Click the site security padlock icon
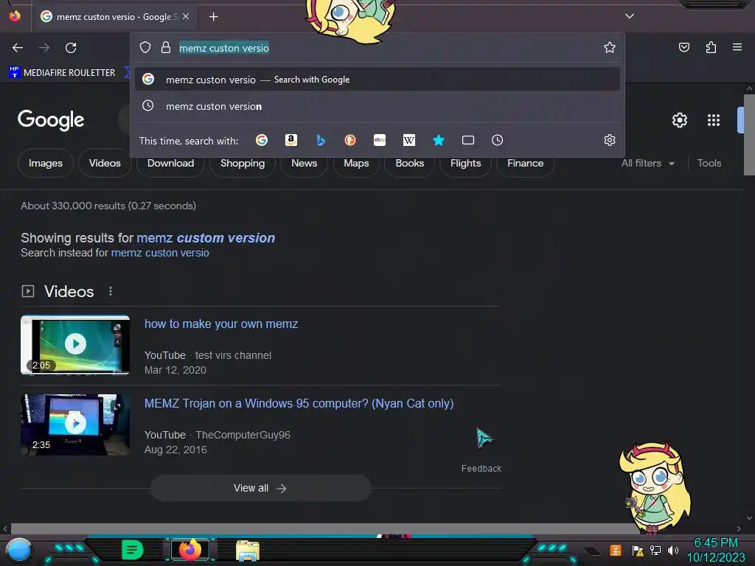 pyautogui.click(x=166, y=47)
